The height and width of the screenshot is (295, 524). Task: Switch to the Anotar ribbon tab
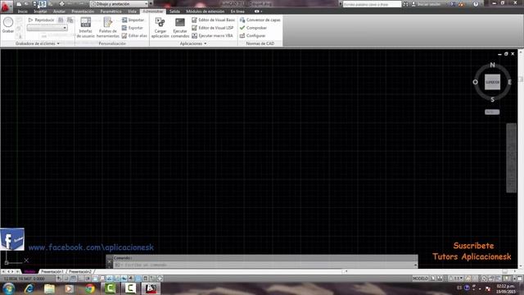click(x=59, y=11)
